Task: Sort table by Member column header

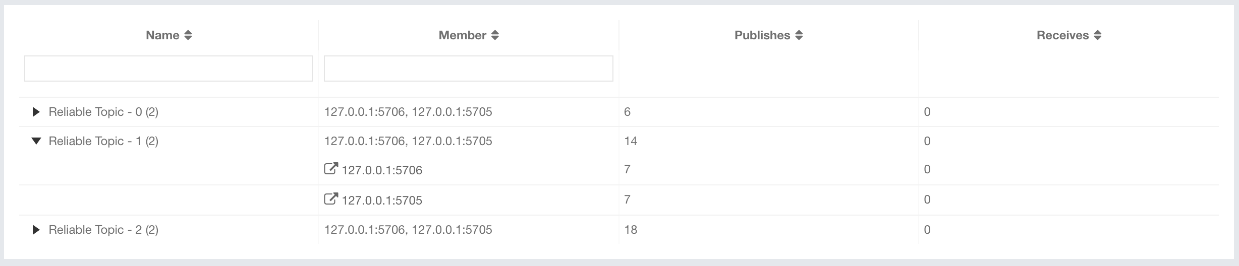Action: pyautogui.click(x=462, y=35)
